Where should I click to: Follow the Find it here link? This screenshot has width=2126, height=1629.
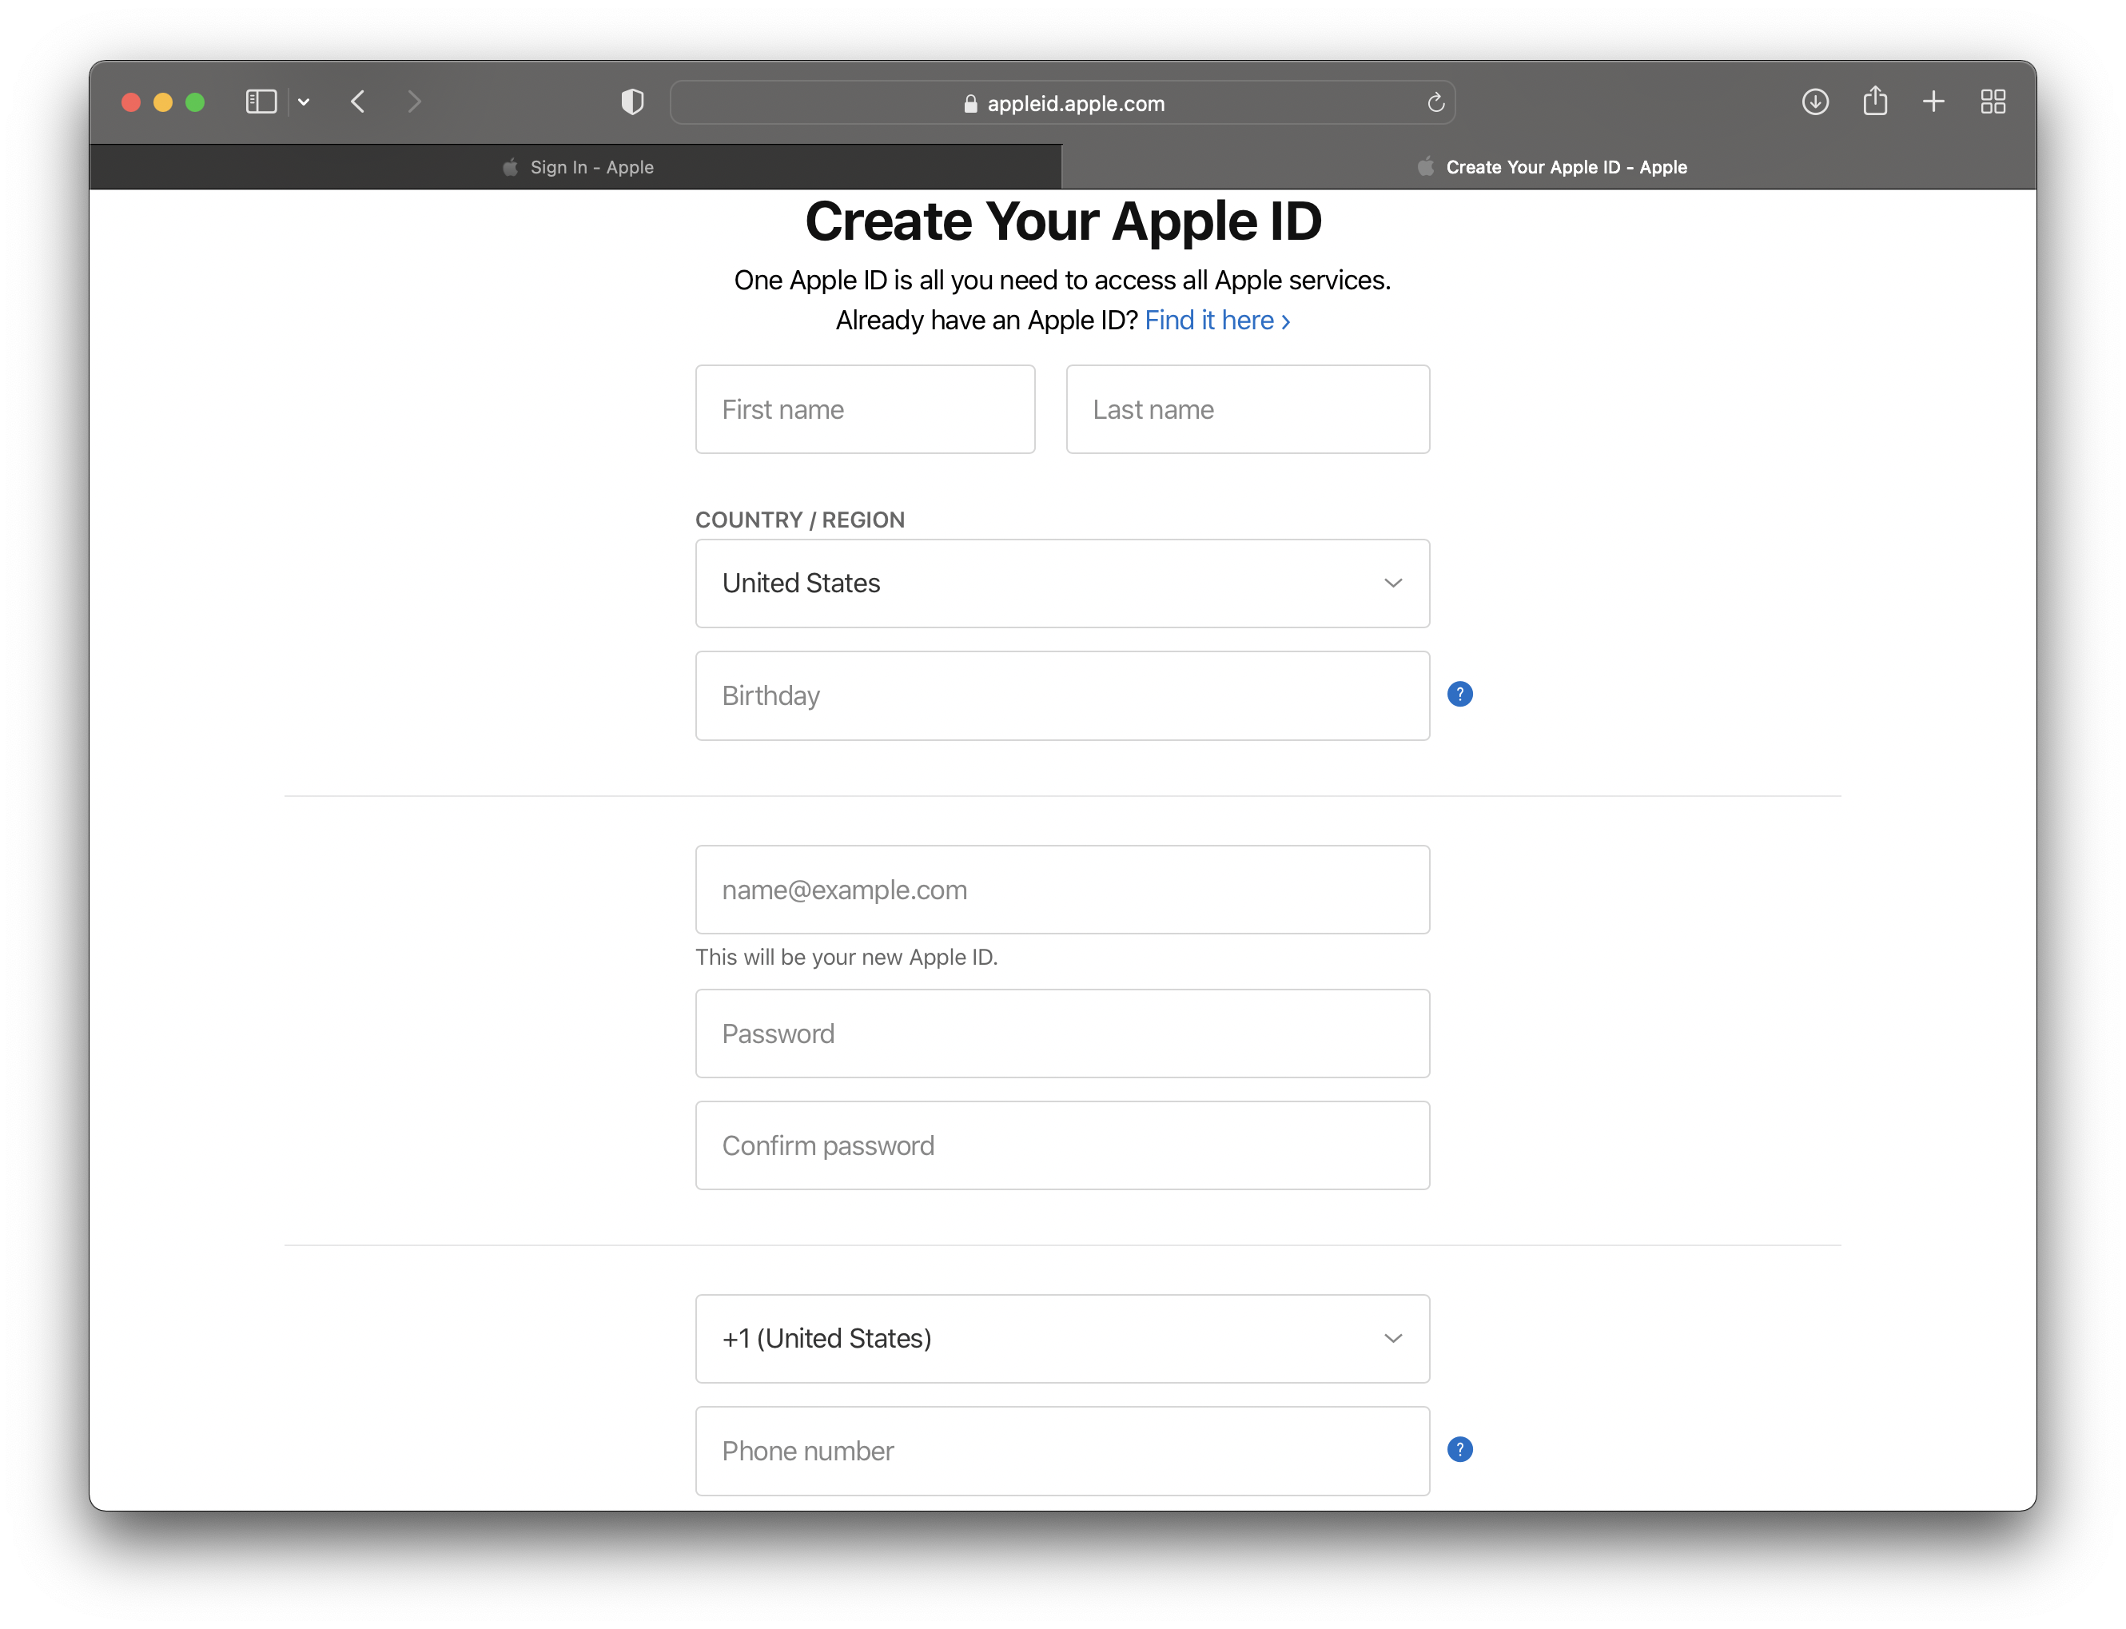[x=1217, y=321]
